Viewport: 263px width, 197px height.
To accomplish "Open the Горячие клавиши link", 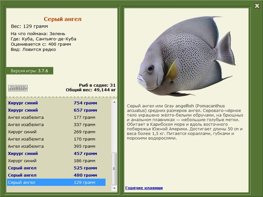I will [x=144, y=188].
